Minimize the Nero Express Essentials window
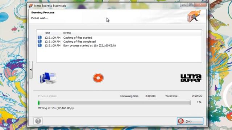This screenshot has width=232, height=130. click(184, 5)
